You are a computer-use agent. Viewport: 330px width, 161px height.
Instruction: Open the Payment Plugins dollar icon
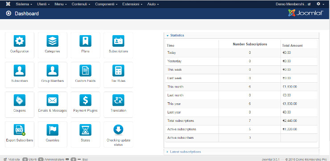click(85, 100)
